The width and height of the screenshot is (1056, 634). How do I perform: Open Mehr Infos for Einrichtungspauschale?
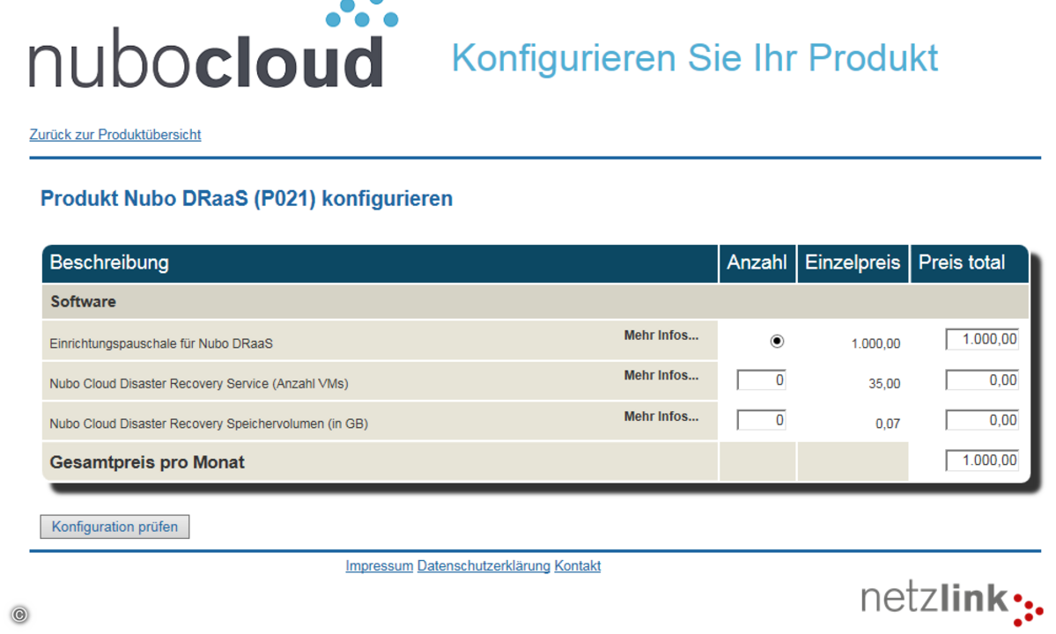661,335
